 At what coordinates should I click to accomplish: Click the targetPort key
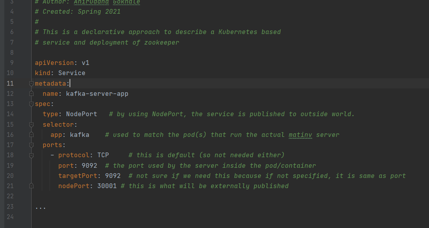[x=78, y=176]
